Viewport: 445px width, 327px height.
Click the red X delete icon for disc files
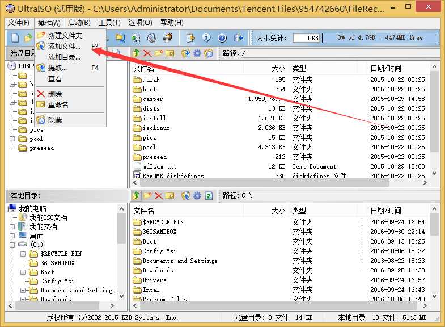(147, 53)
